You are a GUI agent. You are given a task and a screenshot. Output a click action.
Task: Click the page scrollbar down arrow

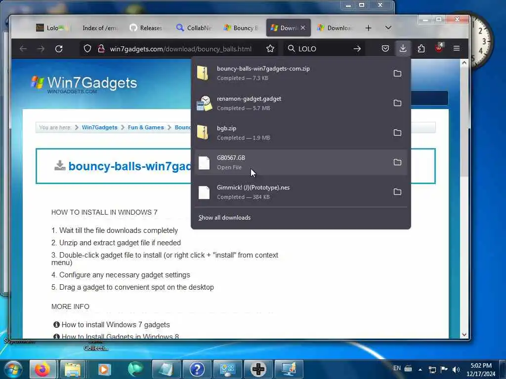464,335
